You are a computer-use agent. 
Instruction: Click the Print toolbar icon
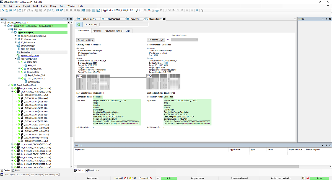20,10
